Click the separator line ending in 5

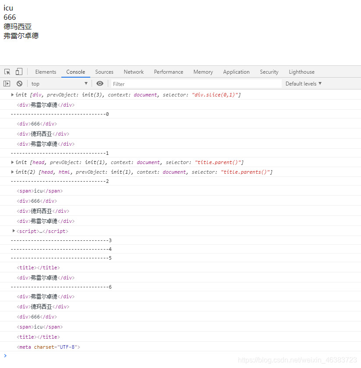pyautogui.click(x=61, y=258)
